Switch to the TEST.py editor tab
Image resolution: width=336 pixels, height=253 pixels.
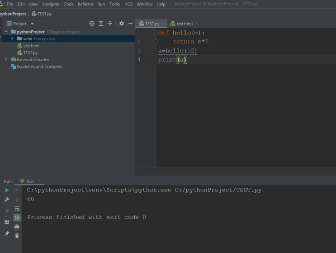tap(150, 24)
